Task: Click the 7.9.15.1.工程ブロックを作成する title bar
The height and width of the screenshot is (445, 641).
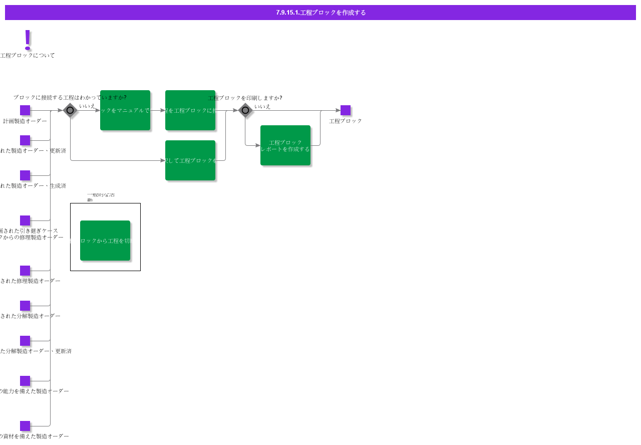Action: 320,13
